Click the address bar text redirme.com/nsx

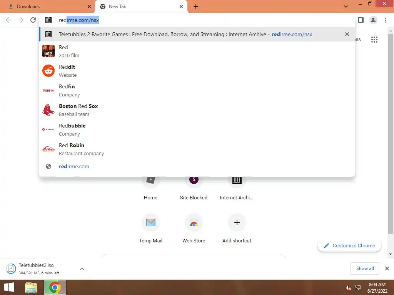78,20
